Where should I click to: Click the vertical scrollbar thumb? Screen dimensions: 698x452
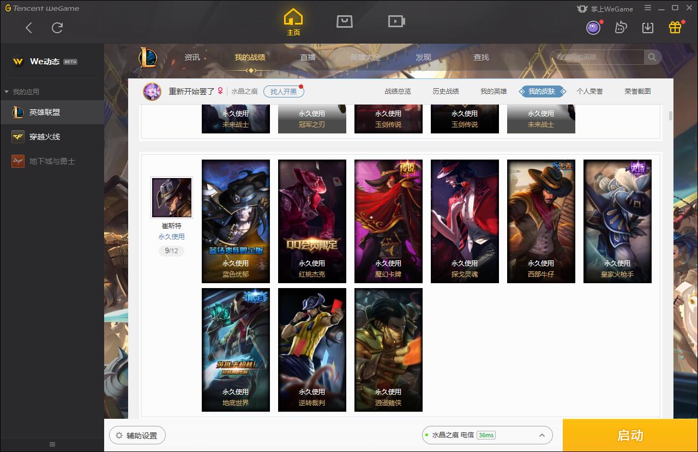[x=671, y=115]
